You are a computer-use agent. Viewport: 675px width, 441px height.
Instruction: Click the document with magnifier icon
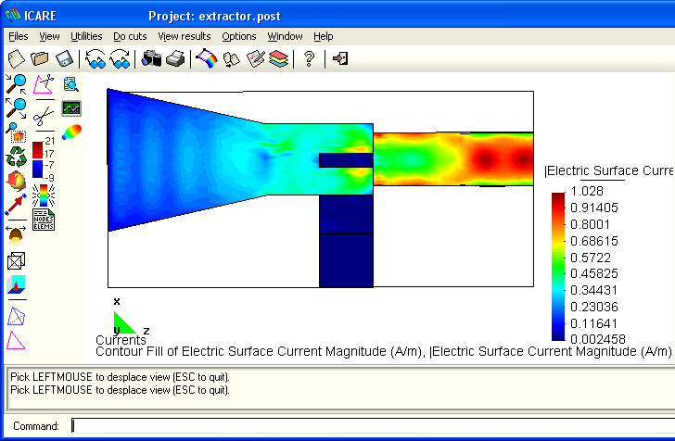(71, 84)
